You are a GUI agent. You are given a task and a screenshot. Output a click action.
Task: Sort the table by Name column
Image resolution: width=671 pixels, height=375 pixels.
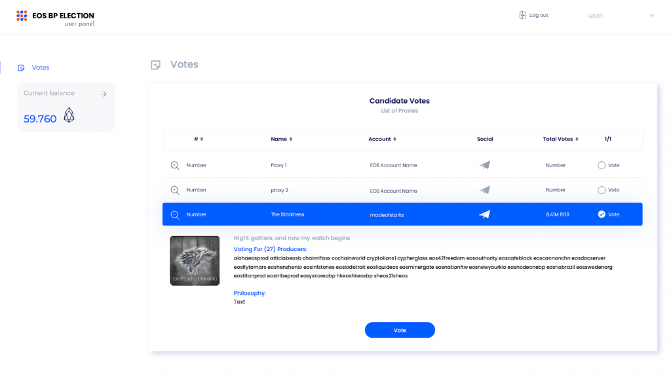click(282, 139)
